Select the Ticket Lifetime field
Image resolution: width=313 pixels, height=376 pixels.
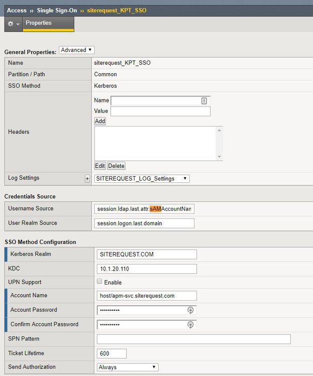(x=112, y=354)
